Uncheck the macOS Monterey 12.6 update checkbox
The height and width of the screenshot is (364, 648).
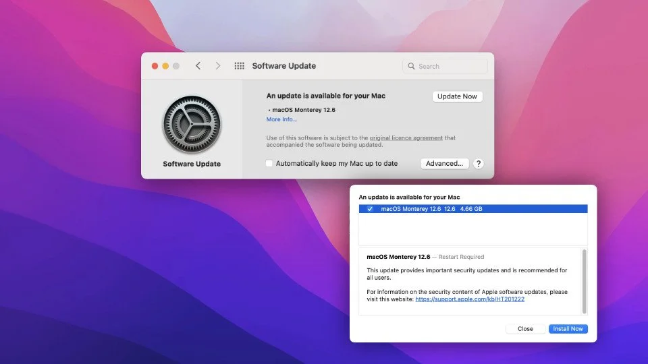(x=370, y=209)
